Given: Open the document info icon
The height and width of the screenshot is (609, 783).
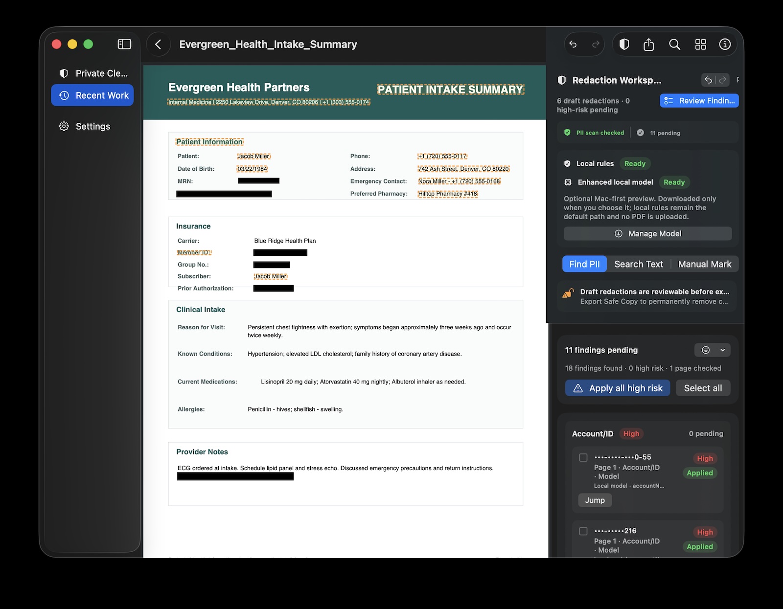Looking at the screenshot, I should point(725,45).
